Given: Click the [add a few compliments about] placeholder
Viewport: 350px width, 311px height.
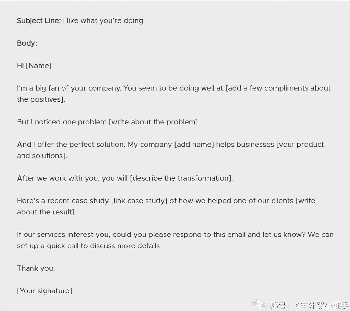Looking at the screenshot, I should (278, 88).
